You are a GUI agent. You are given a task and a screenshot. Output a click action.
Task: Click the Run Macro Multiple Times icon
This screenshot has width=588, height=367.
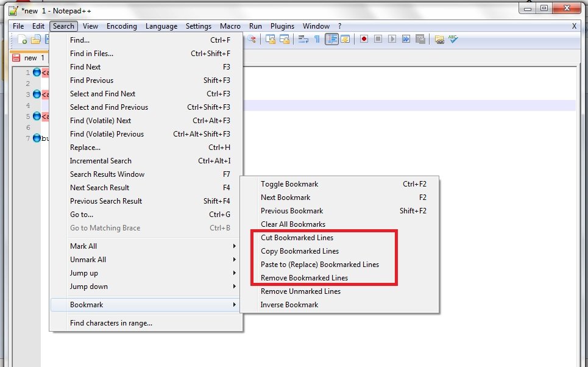pos(406,39)
